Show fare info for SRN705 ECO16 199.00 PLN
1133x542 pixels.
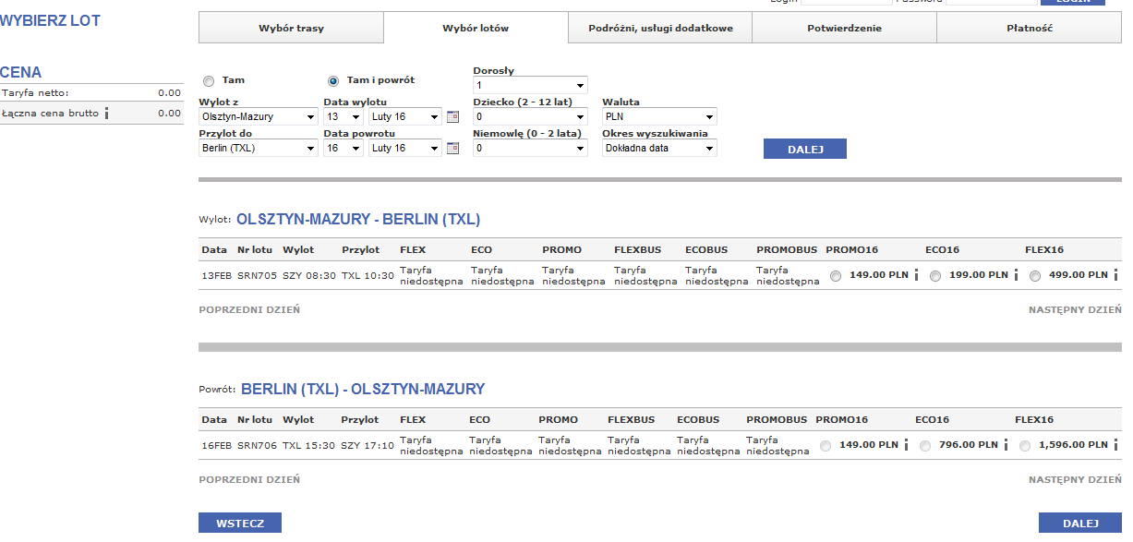pyautogui.click(x=1016, y=275)
